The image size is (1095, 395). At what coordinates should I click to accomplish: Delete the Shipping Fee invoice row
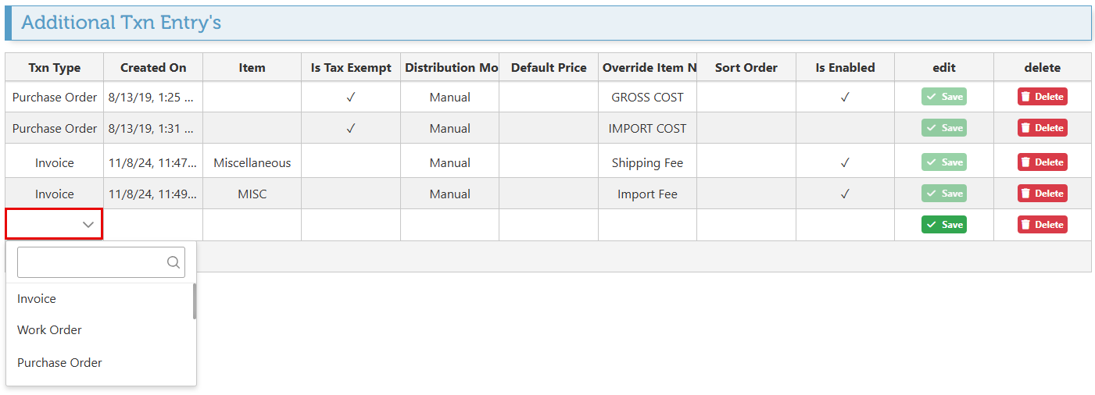tap(1042, 162)
